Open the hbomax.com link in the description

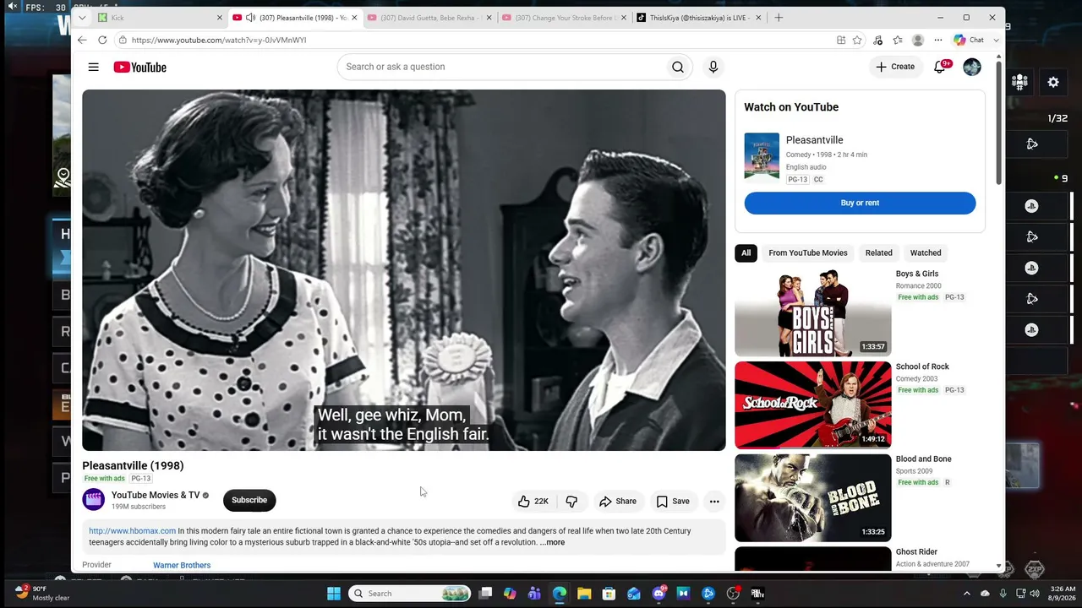pyautogui.click(x=133, y=531)
